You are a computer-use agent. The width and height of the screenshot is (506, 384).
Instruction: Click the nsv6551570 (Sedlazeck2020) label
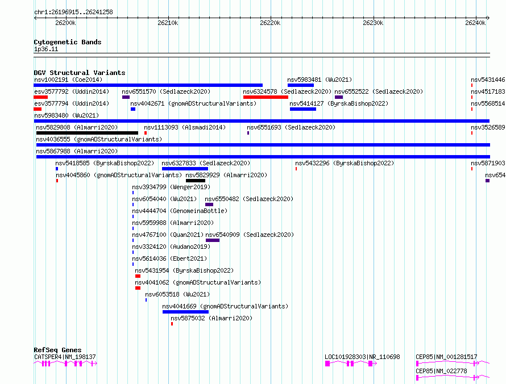[x=166, y=91]
